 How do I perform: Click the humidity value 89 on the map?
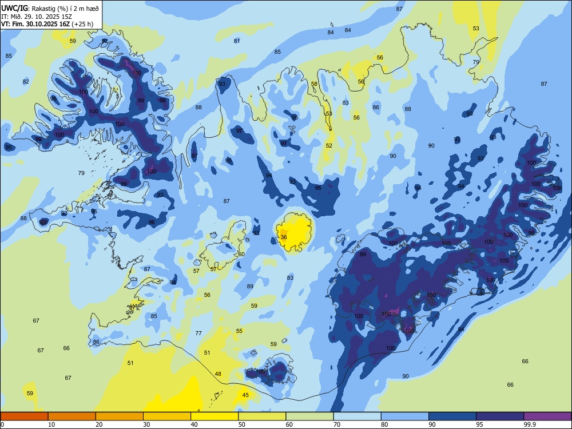tap(250, 287)
